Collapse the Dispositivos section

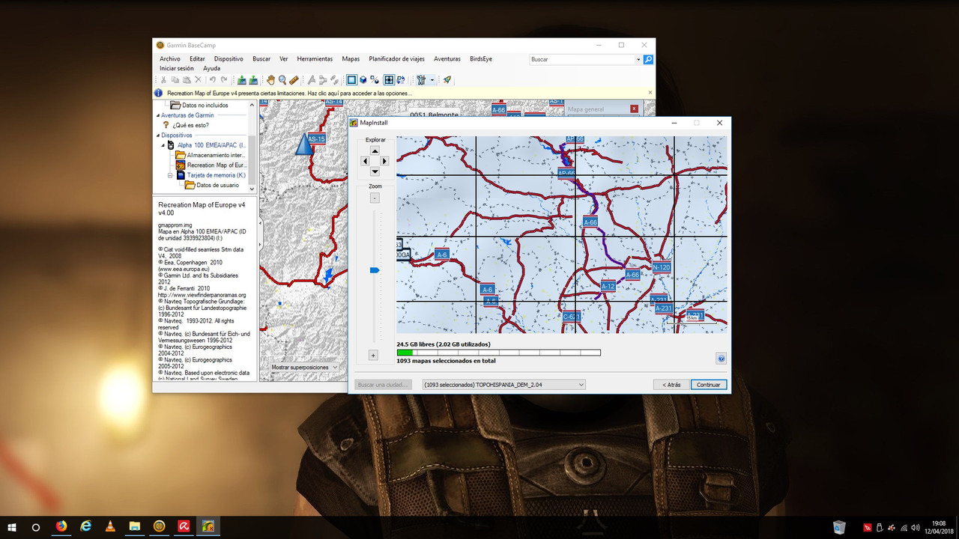coord(157,135)
